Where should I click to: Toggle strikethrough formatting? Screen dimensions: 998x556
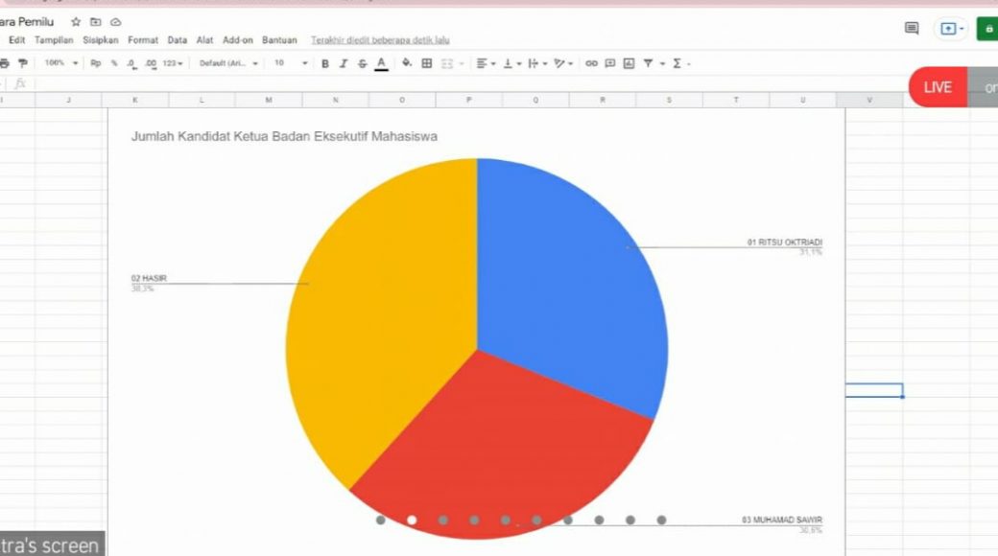pos(362,63)
